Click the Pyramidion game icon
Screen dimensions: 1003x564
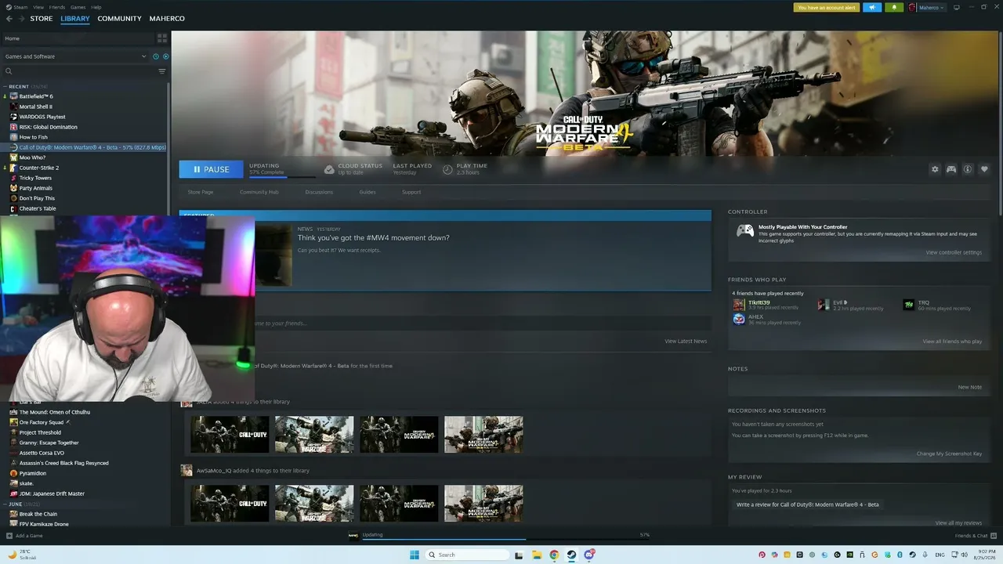pyautogui.click(x=13, y=473)
